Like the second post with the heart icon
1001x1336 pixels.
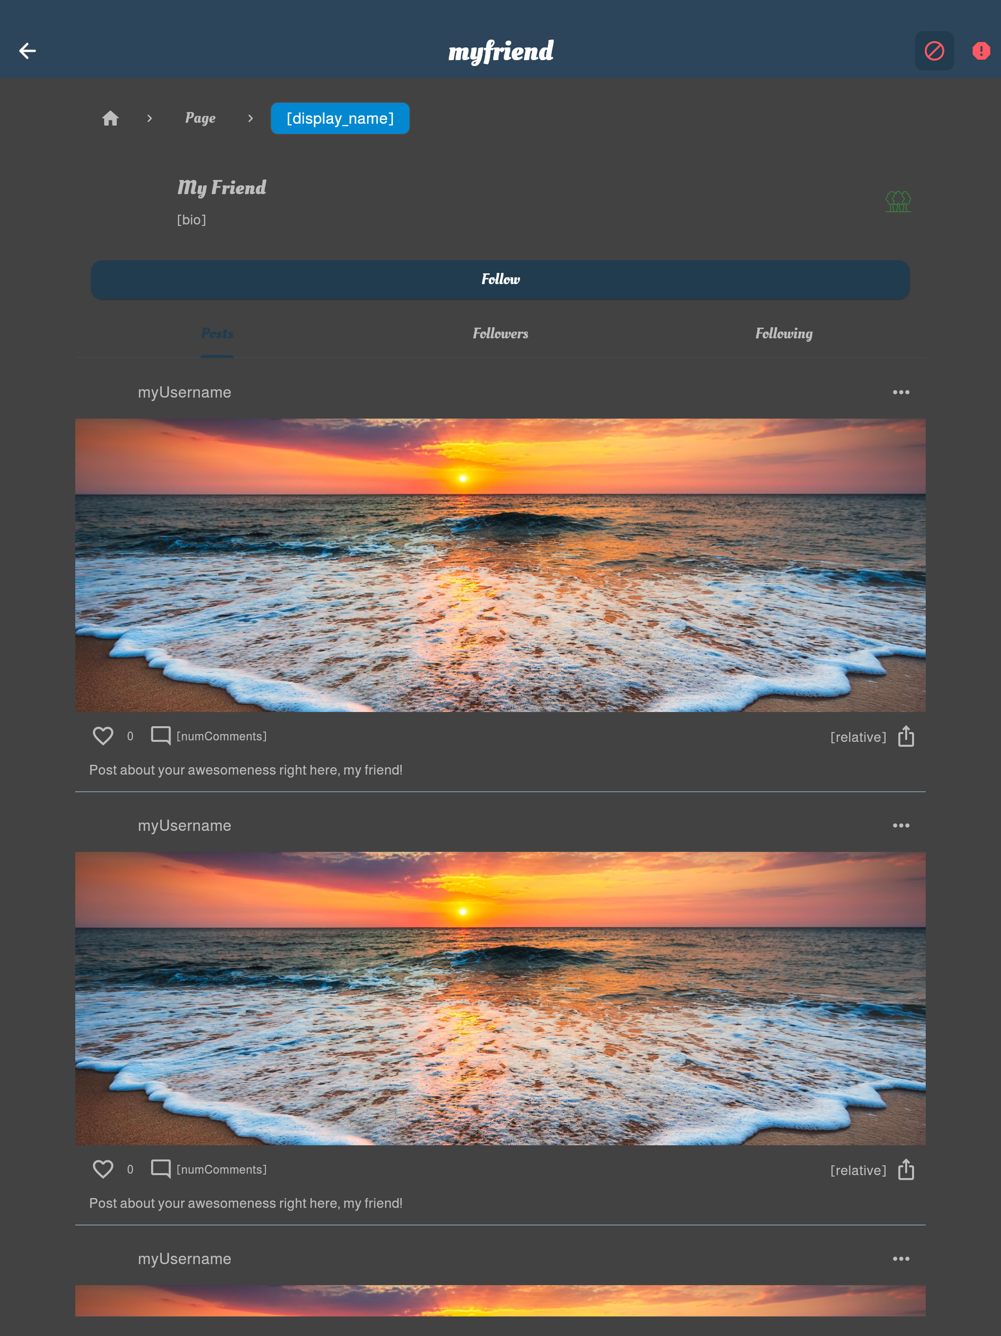point(103,1169)
